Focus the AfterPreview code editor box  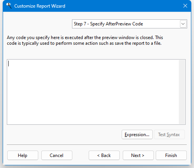(93, 92)
